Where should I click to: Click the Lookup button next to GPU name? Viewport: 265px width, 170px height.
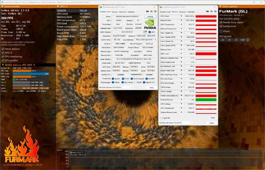[150, 16]
